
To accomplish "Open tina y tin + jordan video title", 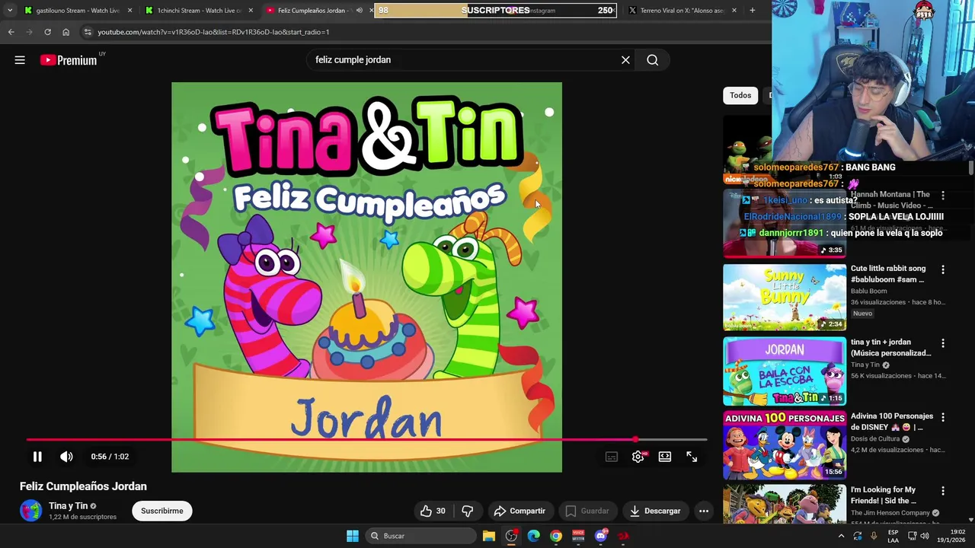I will [890, 348].
